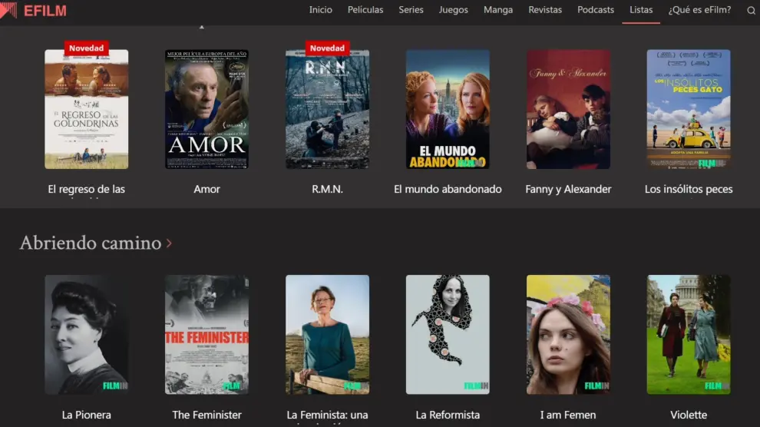Image resolution: width=760 pixels, height=427 pixels.
Task: Switch to the Manga section
Action: click(498, 10)
